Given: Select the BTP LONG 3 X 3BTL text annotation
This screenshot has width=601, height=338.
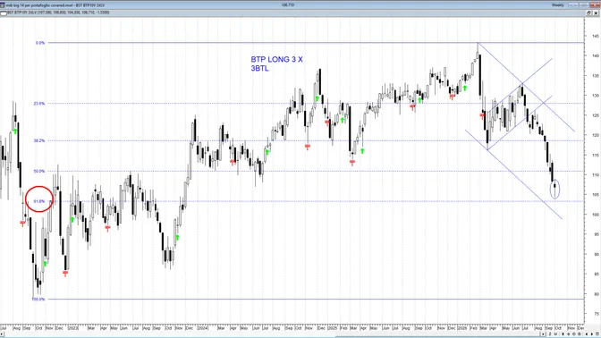Looking at the screenshot, I should [276, 64].
